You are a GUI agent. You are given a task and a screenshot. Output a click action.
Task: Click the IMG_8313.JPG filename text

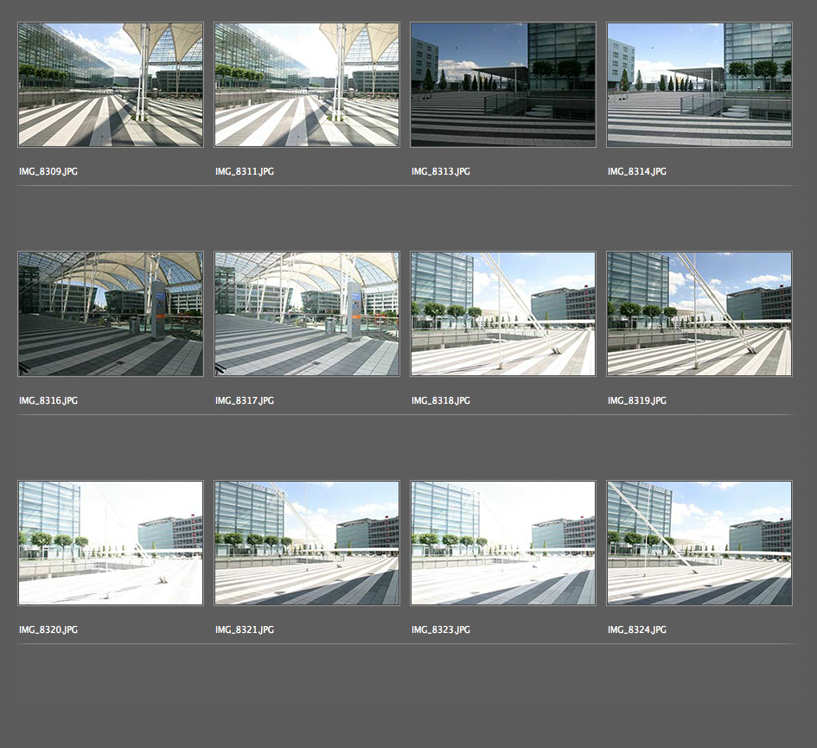tap(441, 172)
